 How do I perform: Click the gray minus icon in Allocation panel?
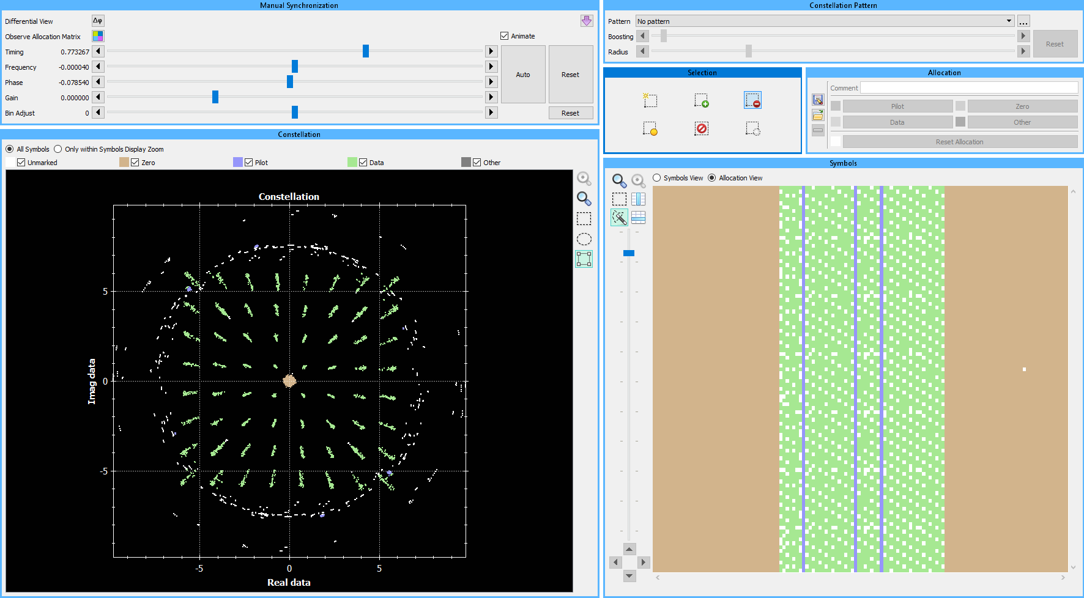pos(818,130)
